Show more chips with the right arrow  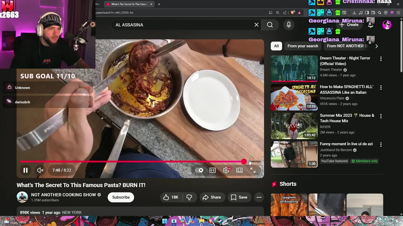point(377,46)
